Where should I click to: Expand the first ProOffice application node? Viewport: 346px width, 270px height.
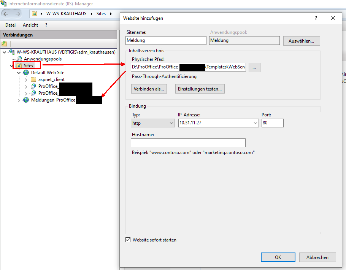(x=26, y=86)
